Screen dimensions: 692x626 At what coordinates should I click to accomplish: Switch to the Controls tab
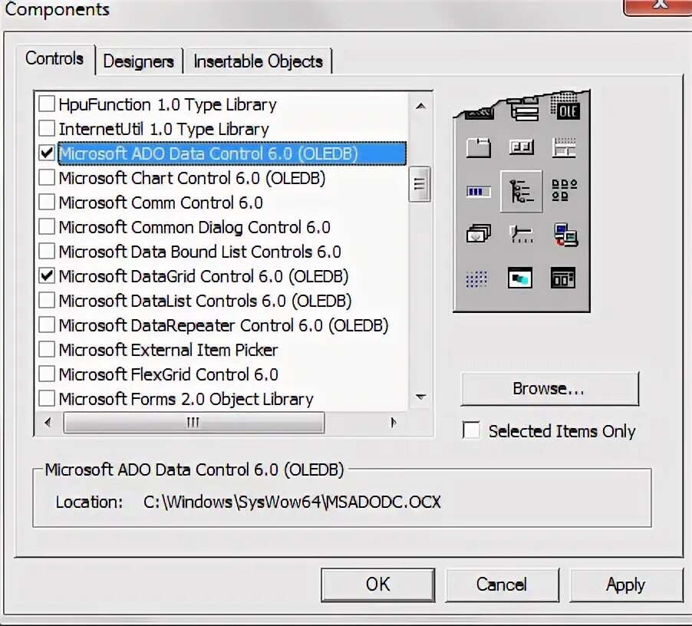[54, 58]
